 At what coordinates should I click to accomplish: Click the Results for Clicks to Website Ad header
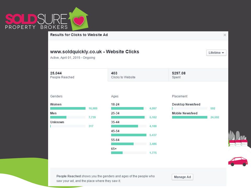(x=79, y=35)
